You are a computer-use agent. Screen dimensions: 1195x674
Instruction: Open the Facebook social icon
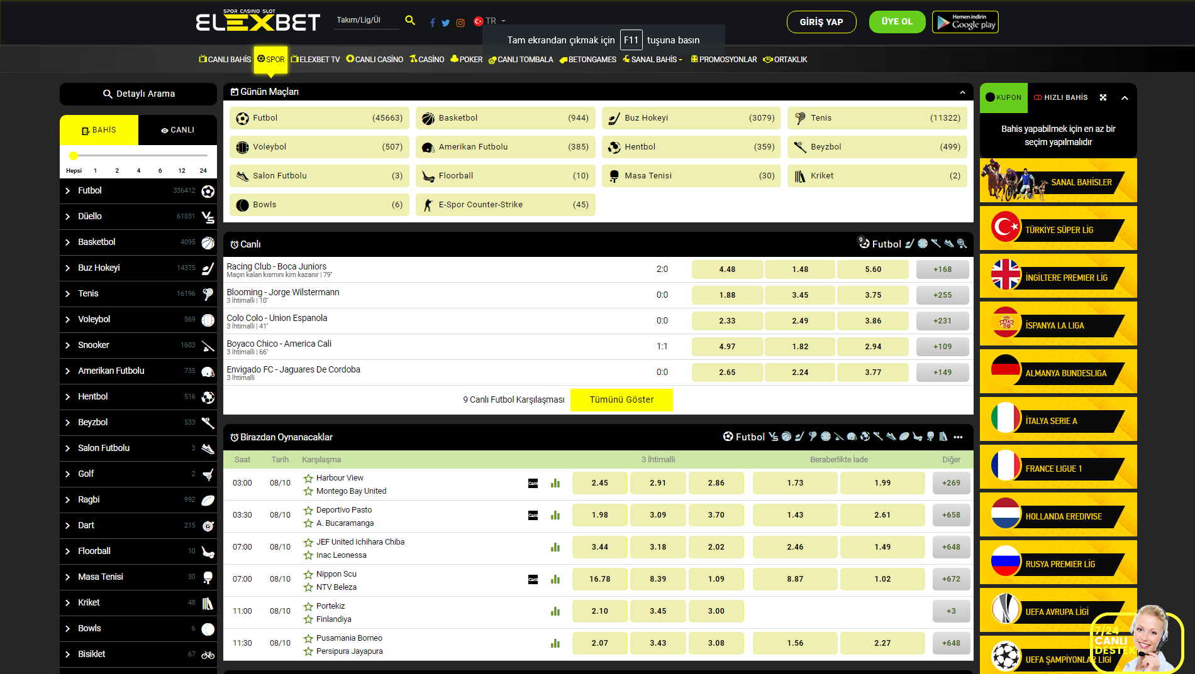(432, 23)
